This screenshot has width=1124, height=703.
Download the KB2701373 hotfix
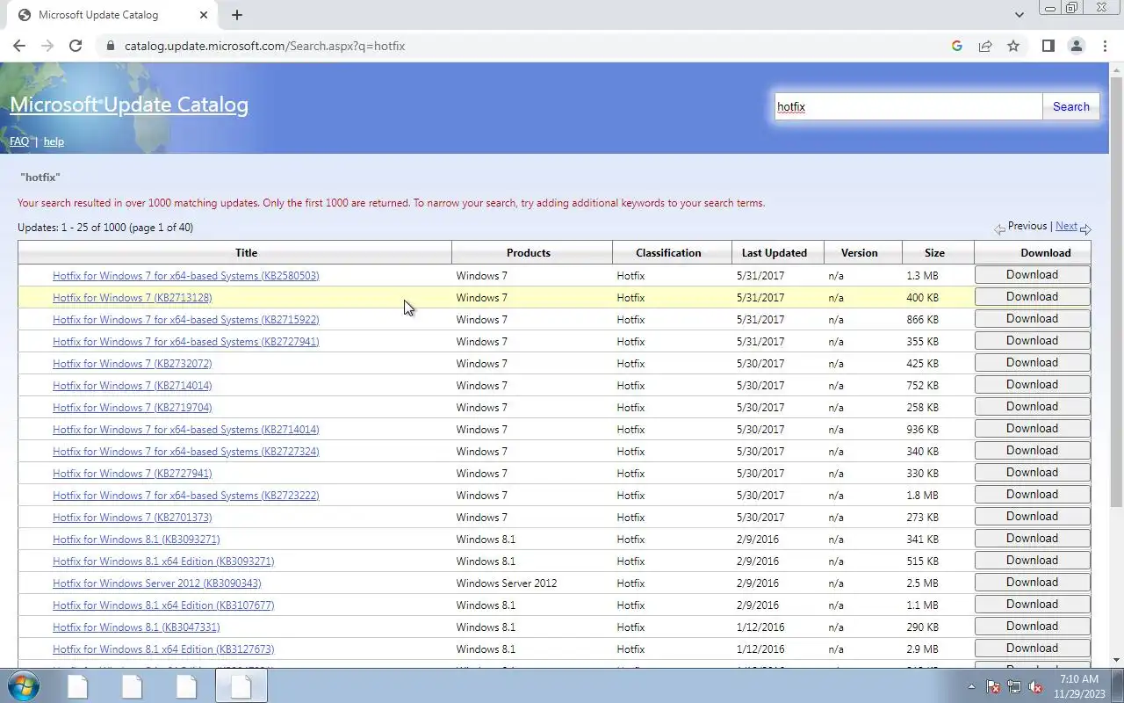point(1032,517)
